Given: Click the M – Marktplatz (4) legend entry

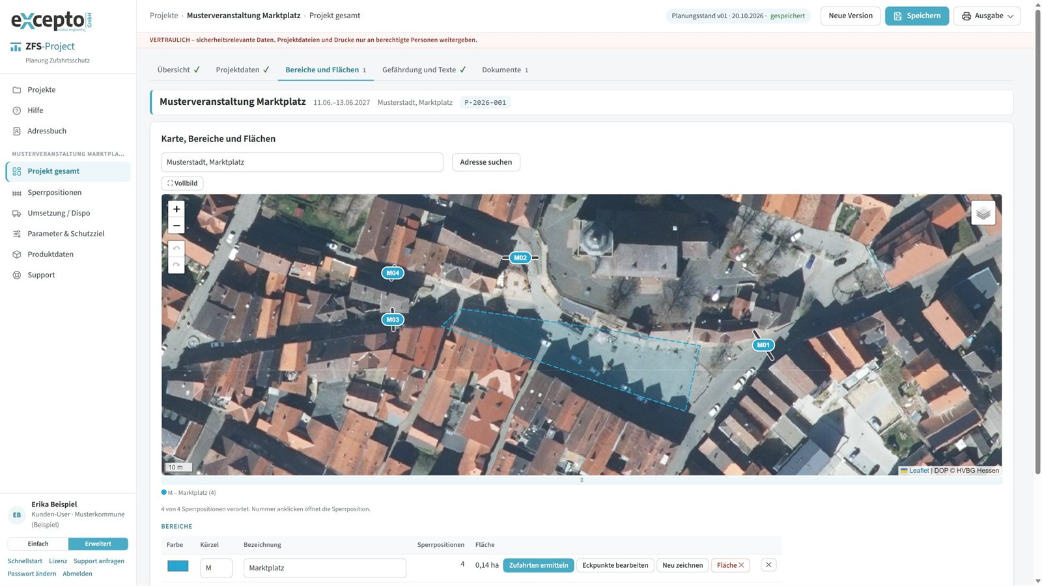Looking at the screenshot, I should click(x=188, y=493).
